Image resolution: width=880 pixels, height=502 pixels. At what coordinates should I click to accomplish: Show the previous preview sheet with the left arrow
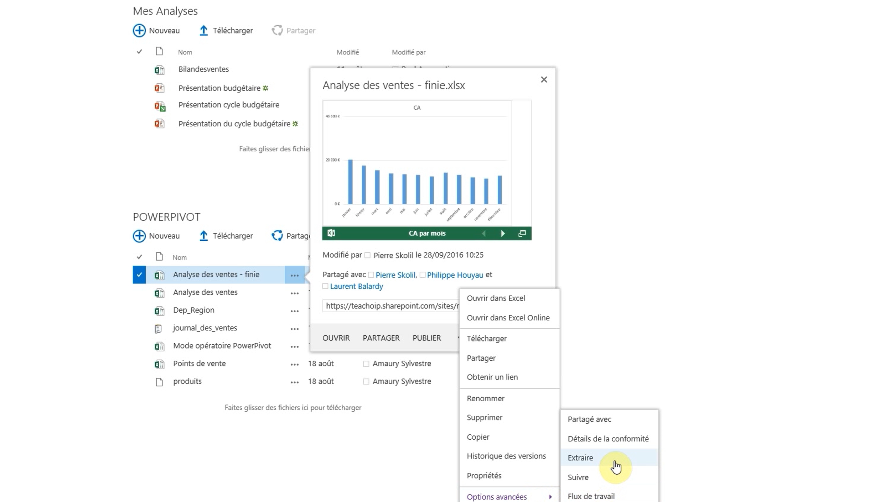483,233
